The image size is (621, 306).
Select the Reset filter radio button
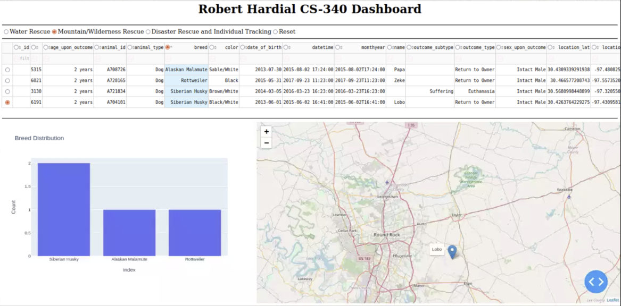tap(275, 32)
